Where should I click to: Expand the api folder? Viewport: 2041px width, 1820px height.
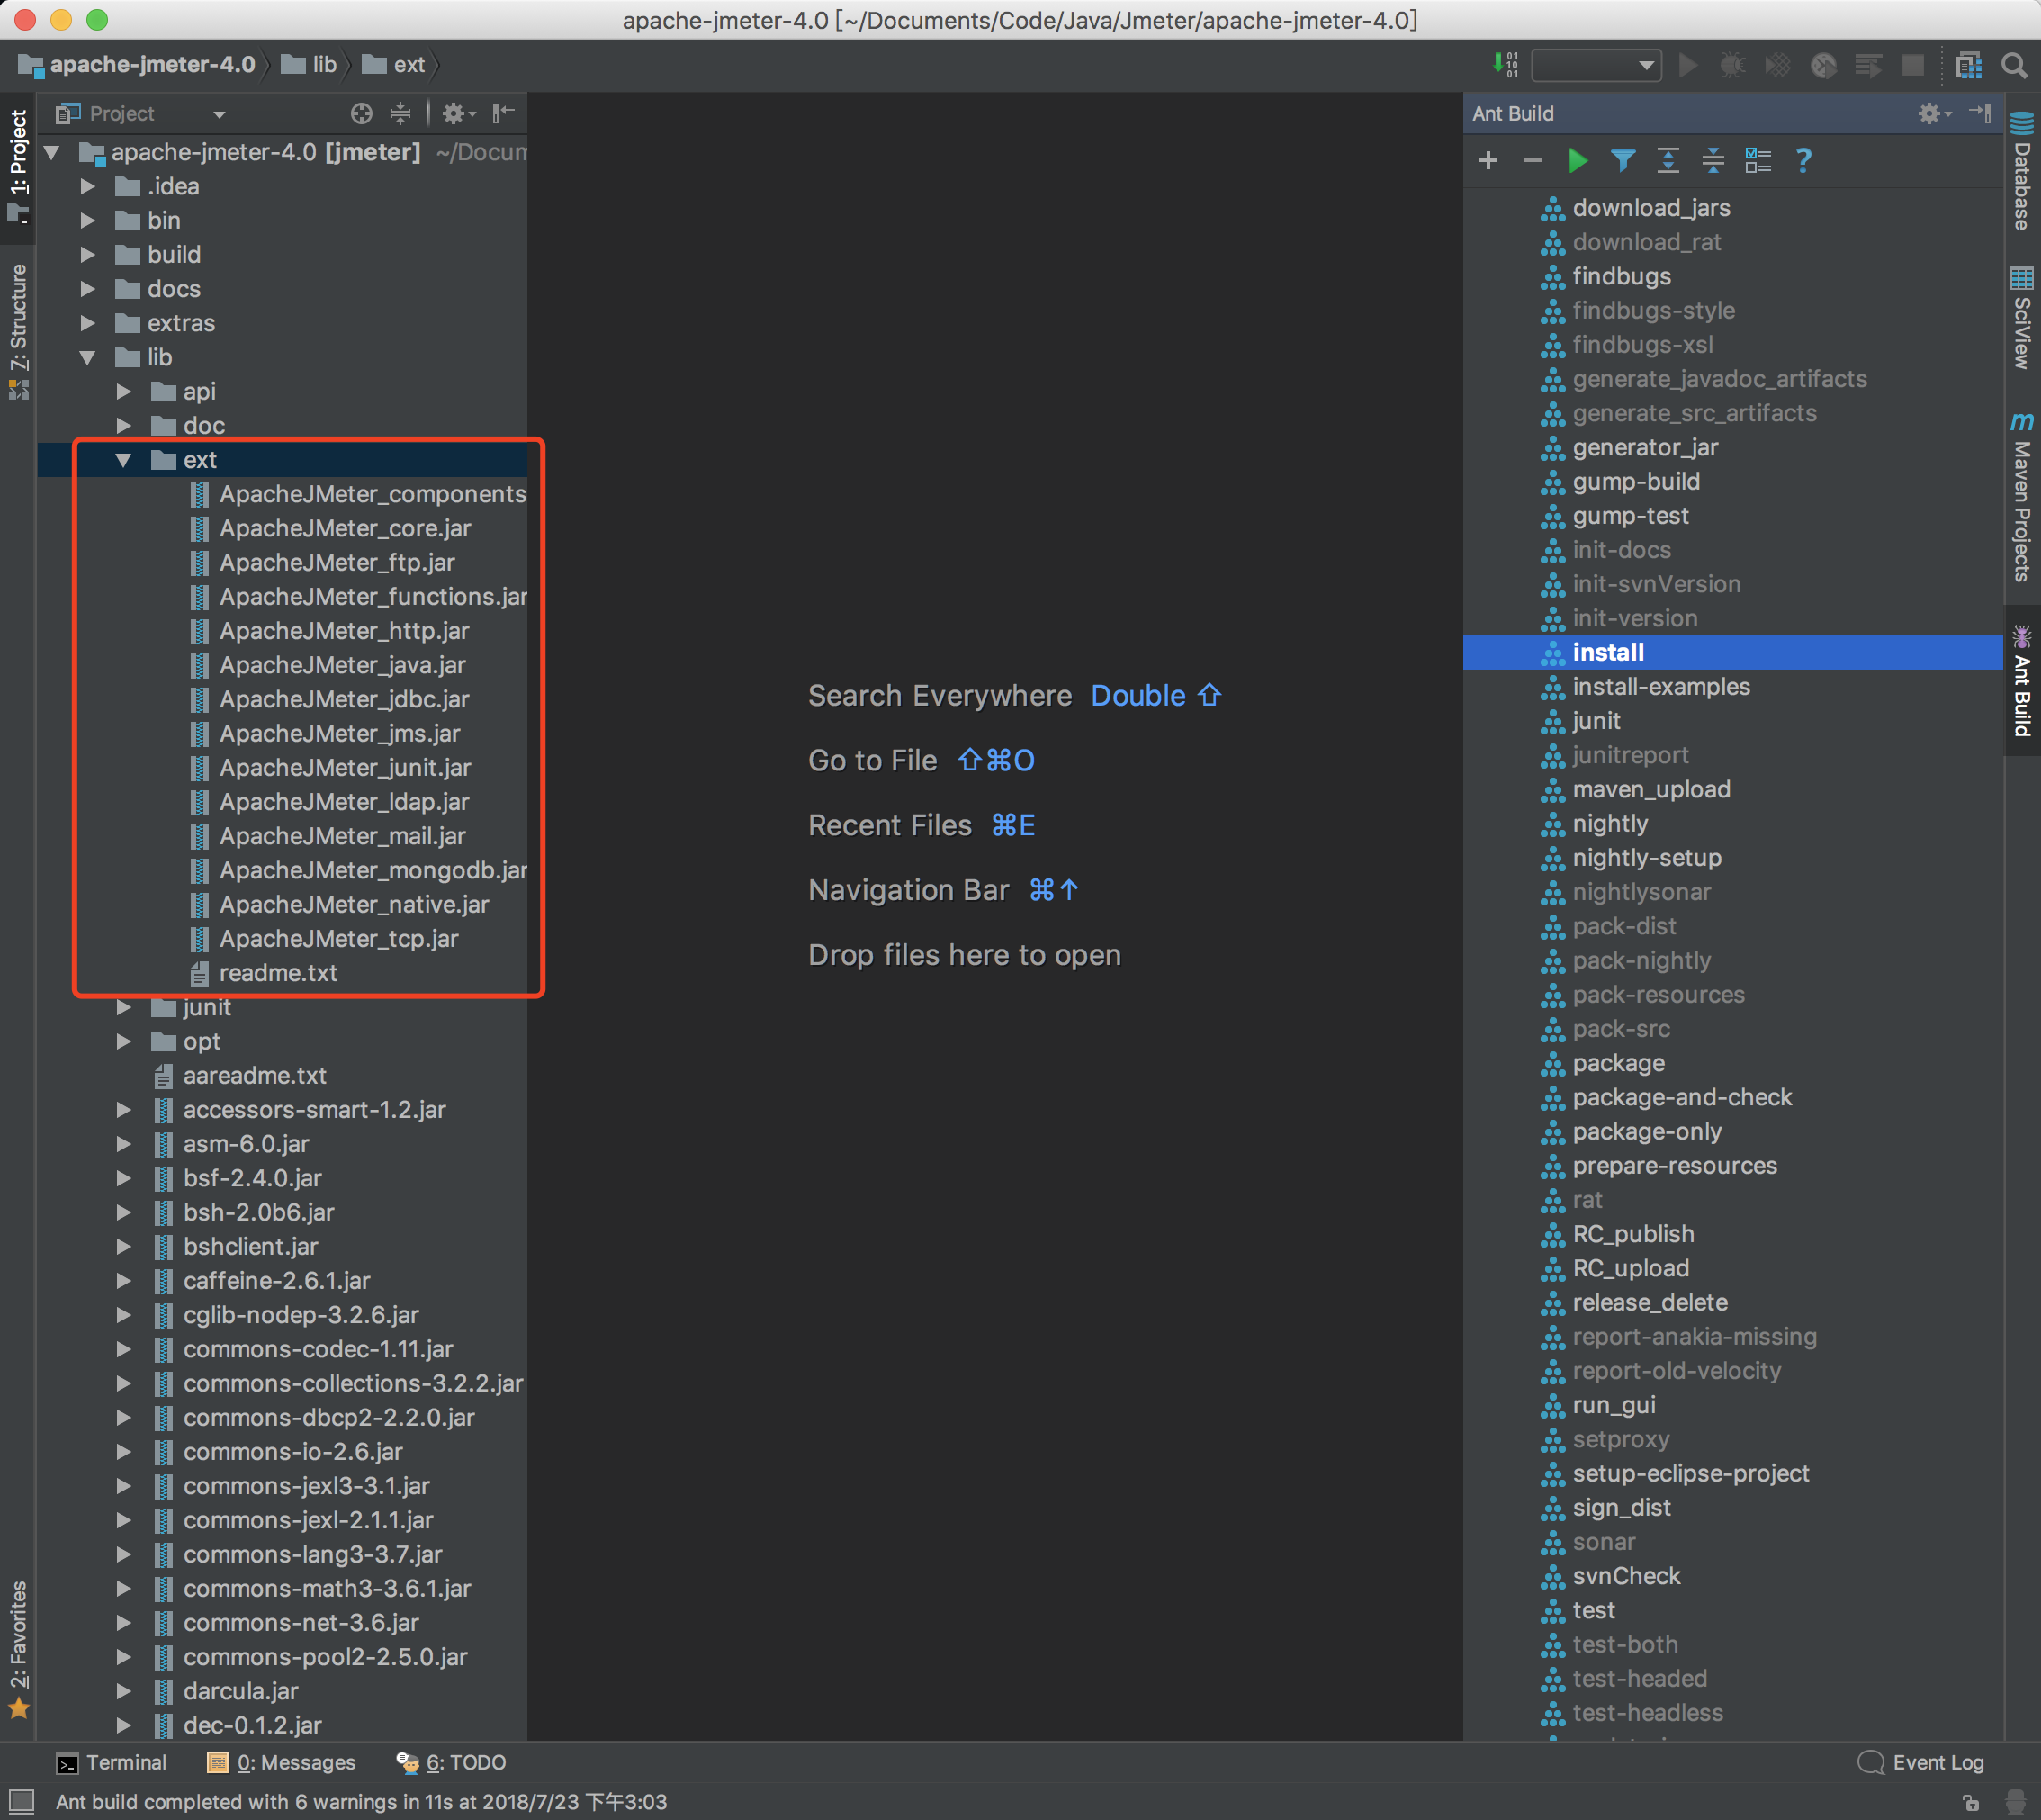point(123,391)
